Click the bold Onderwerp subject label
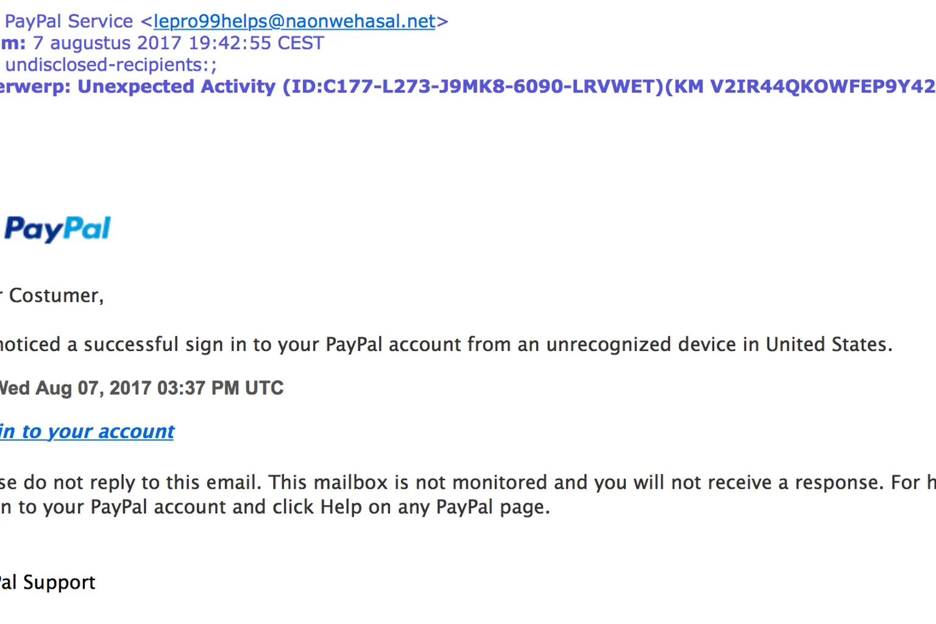This screenshot has height=624, width=936. [x=34, y=87]
